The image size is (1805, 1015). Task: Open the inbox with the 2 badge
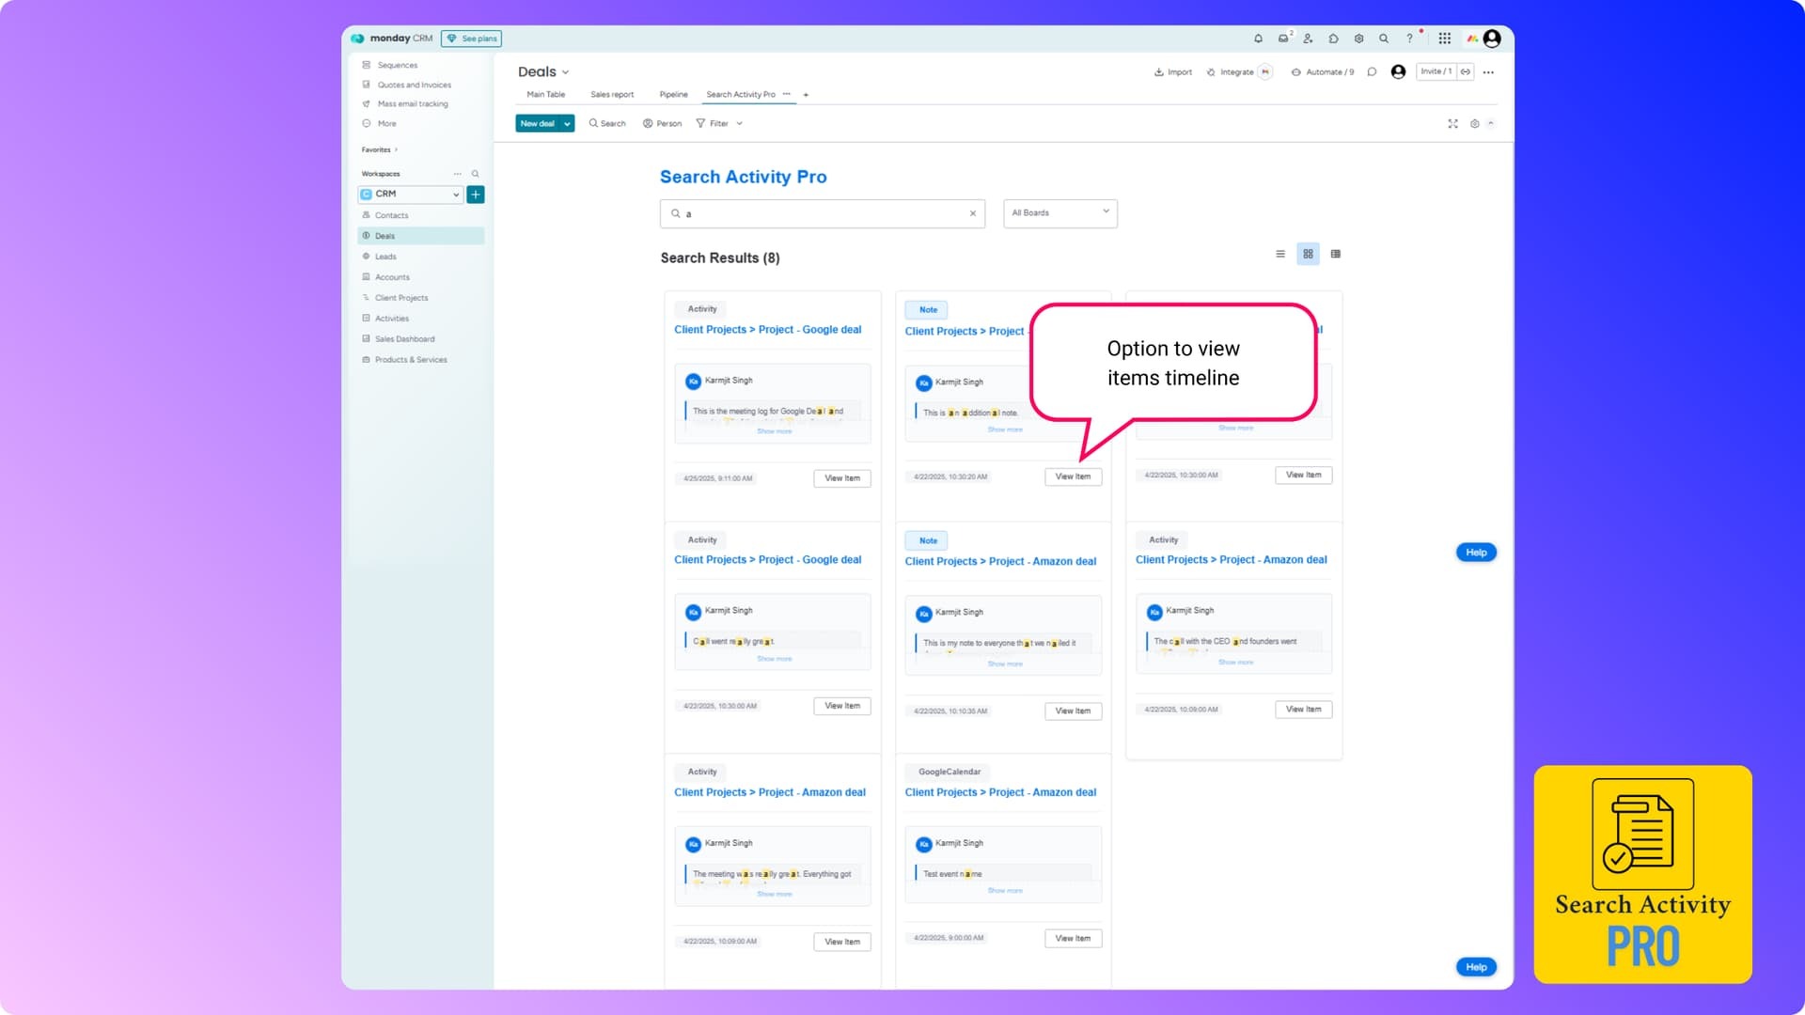(x=1283, y=39)
